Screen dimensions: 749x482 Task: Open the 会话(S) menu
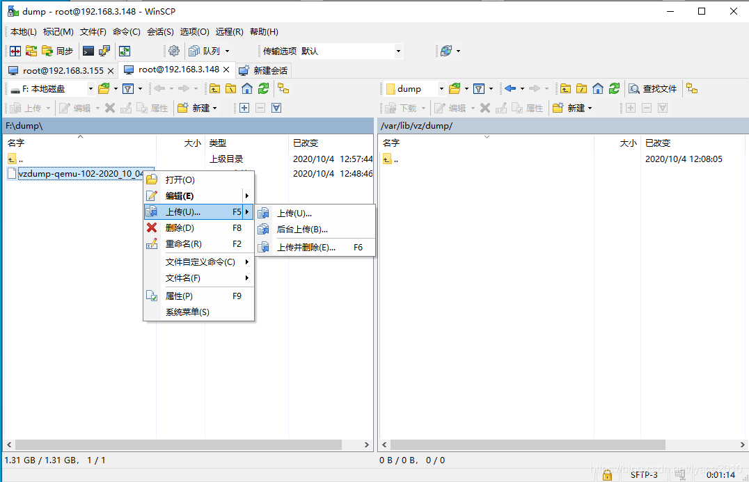(x=161, y=32)
